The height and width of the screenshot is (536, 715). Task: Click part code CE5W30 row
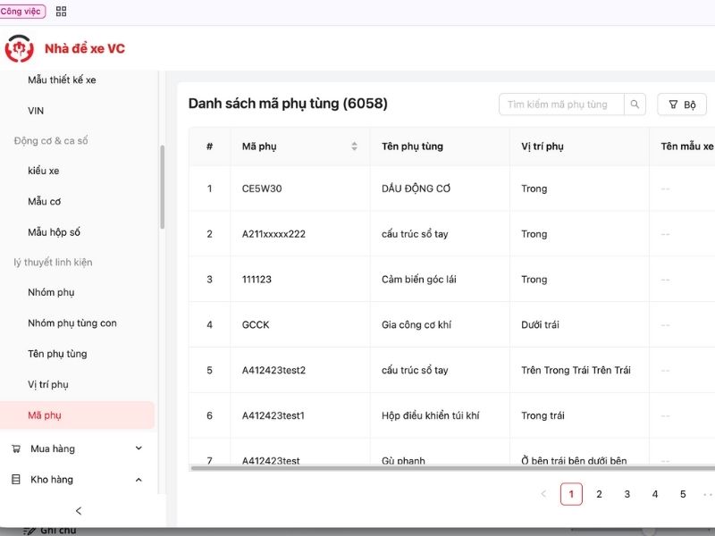point(262,188)
